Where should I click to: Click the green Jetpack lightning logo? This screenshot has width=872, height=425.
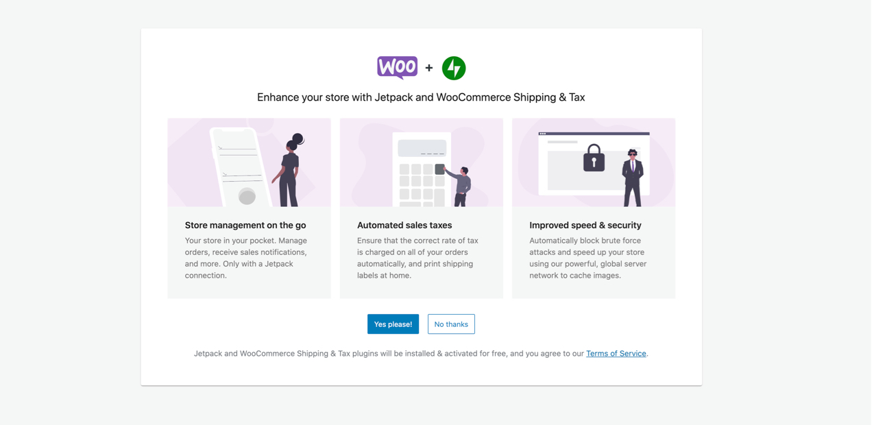point(454,68)
